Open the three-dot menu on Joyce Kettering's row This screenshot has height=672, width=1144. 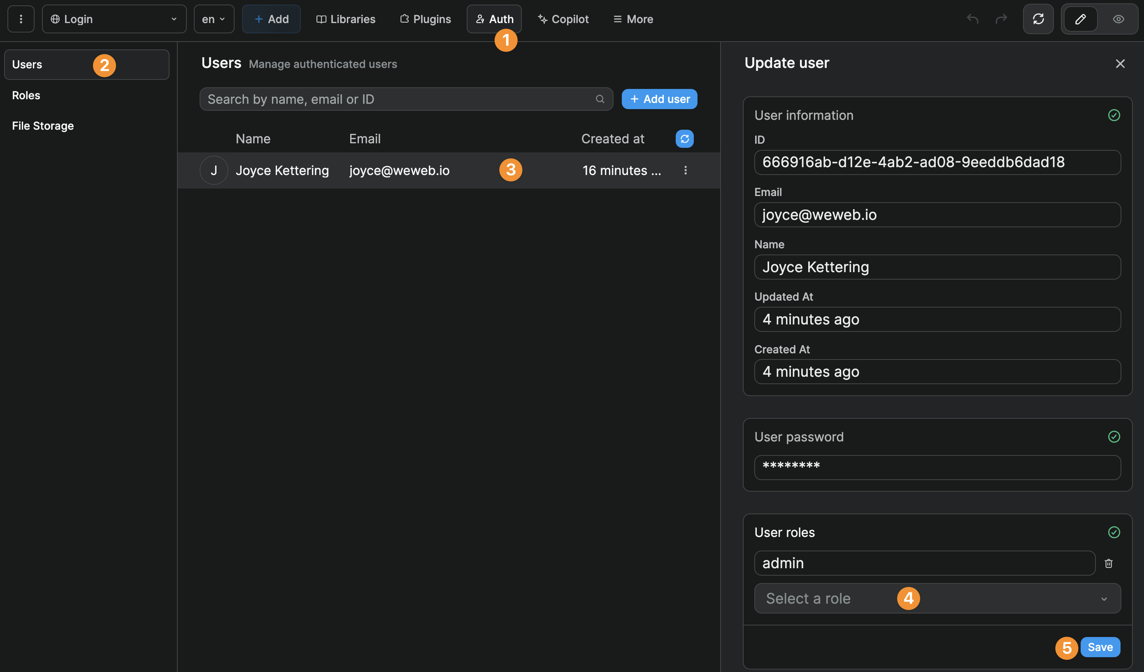pyautogui.click(x=686, y=170)
